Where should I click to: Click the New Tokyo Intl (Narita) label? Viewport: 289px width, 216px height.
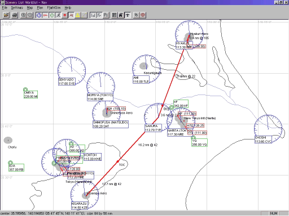[200, 118]
